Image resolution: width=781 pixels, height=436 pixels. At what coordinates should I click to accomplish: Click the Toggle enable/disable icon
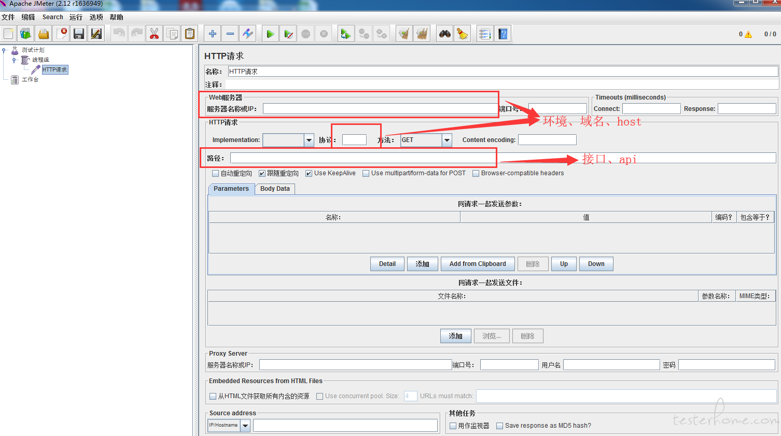(248, 34)
